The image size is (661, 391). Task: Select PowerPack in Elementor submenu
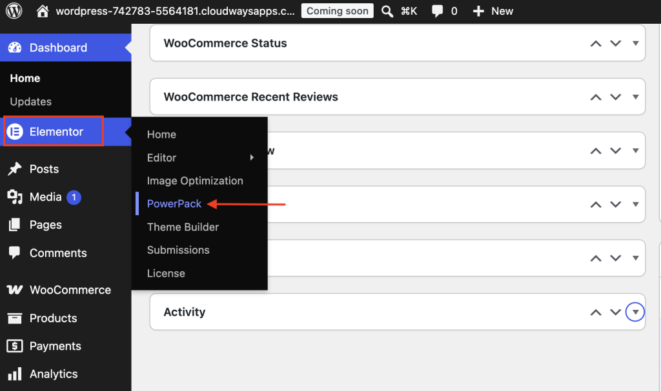(174, 204)
